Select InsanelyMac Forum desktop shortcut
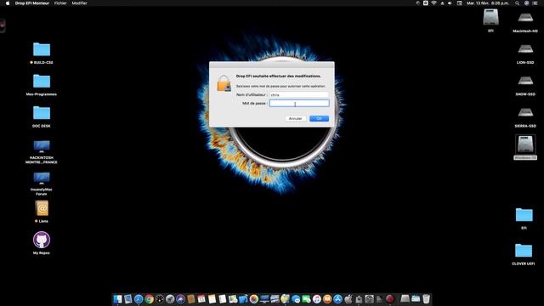The image size is (544, 306). click(42, 178)
